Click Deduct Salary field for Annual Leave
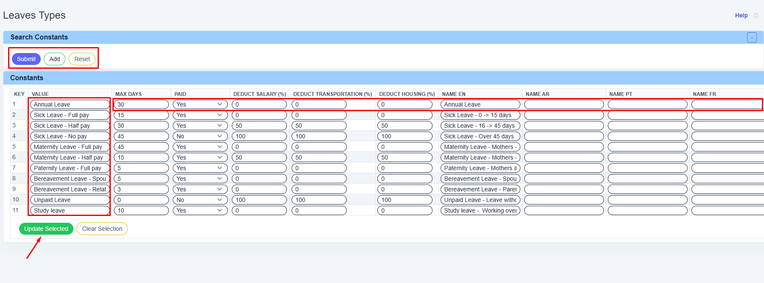This screenshot has width=764, height=283. [x=259, y=104]
